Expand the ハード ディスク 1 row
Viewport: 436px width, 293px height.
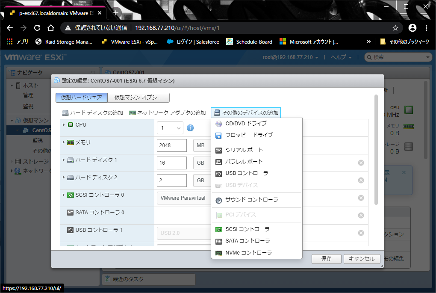click(x=64, y=160)
